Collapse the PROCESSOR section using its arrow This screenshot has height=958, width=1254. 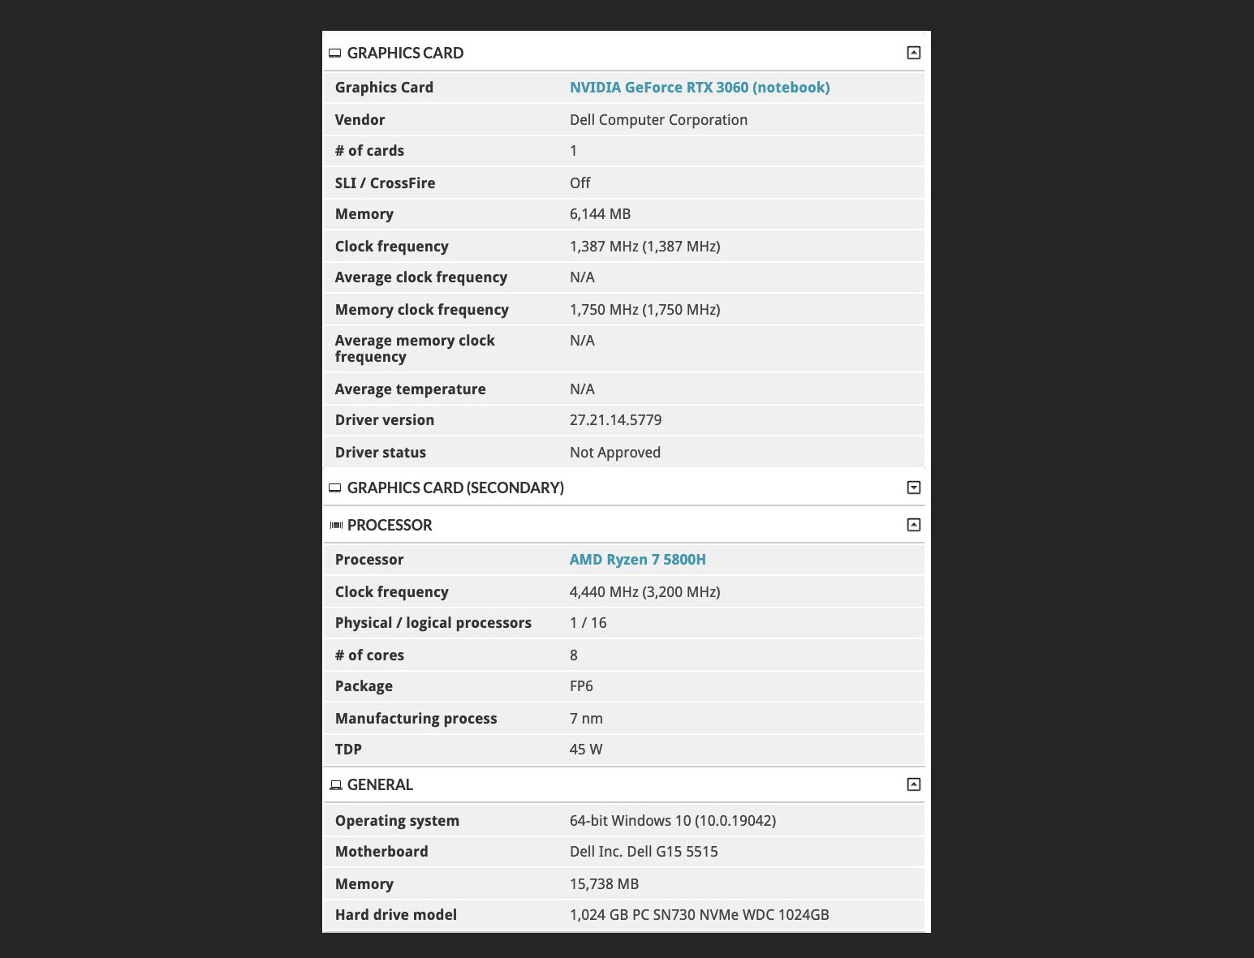(913, 525)
